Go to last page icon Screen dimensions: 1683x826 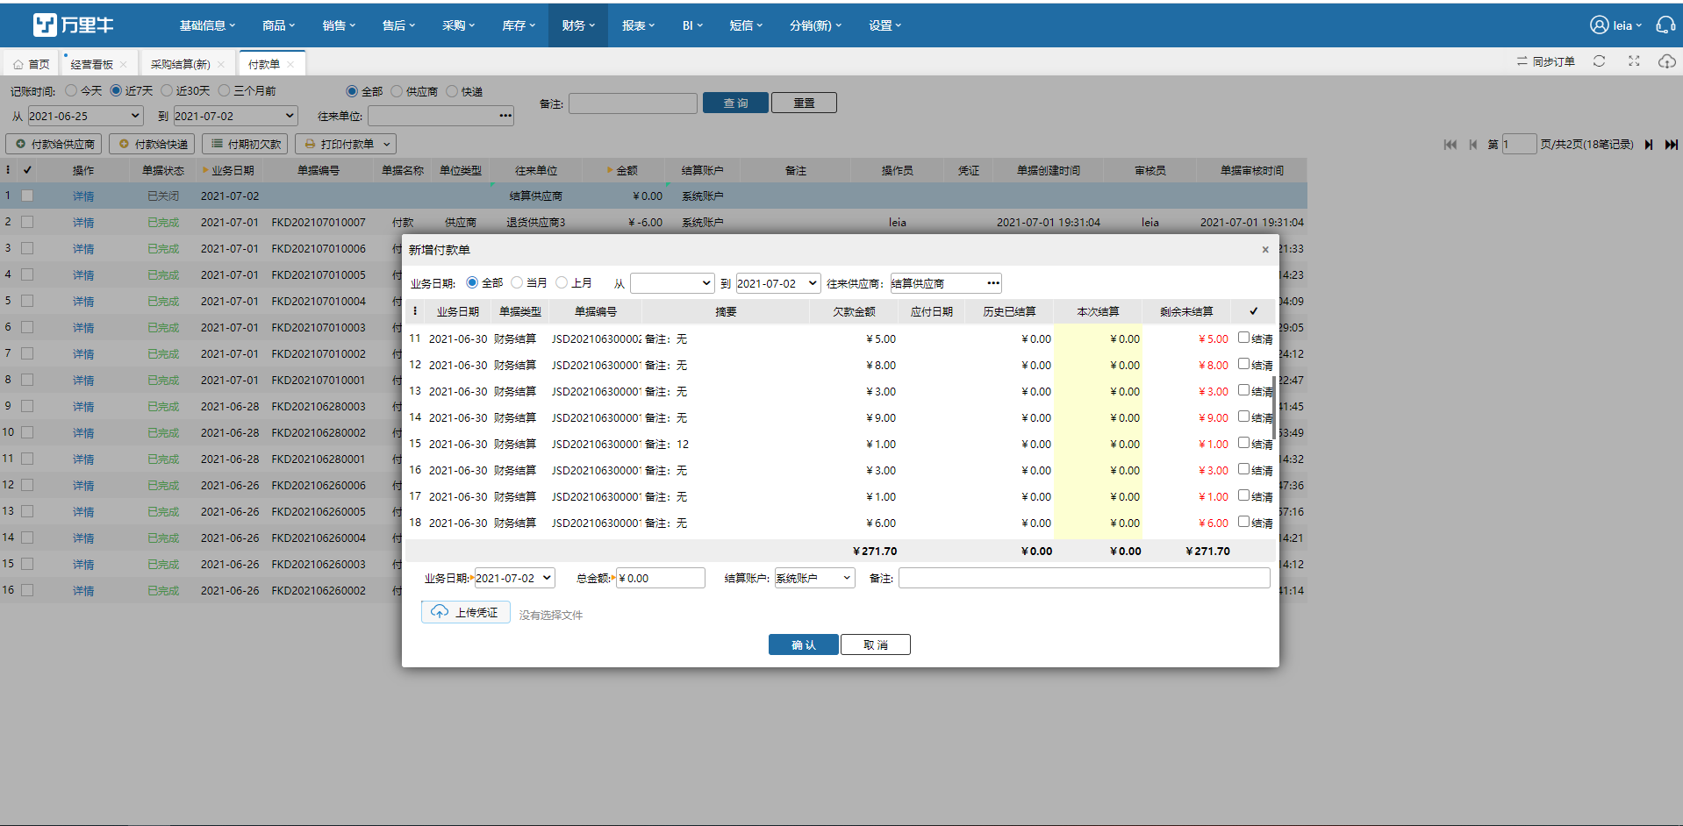click(x=1672, y=145)
